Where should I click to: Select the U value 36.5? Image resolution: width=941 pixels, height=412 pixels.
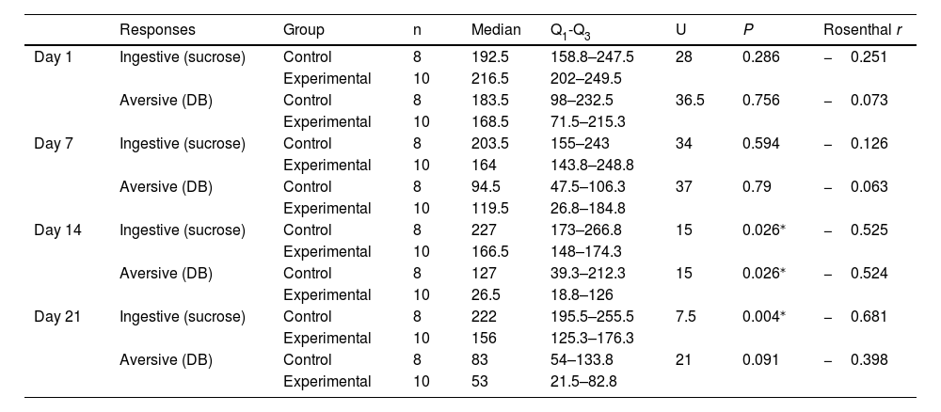tap(690, 101)
